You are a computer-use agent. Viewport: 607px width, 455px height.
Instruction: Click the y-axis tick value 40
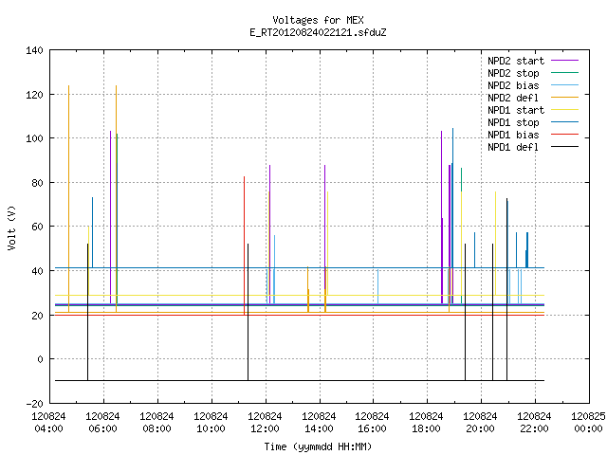tap(37, 271)
